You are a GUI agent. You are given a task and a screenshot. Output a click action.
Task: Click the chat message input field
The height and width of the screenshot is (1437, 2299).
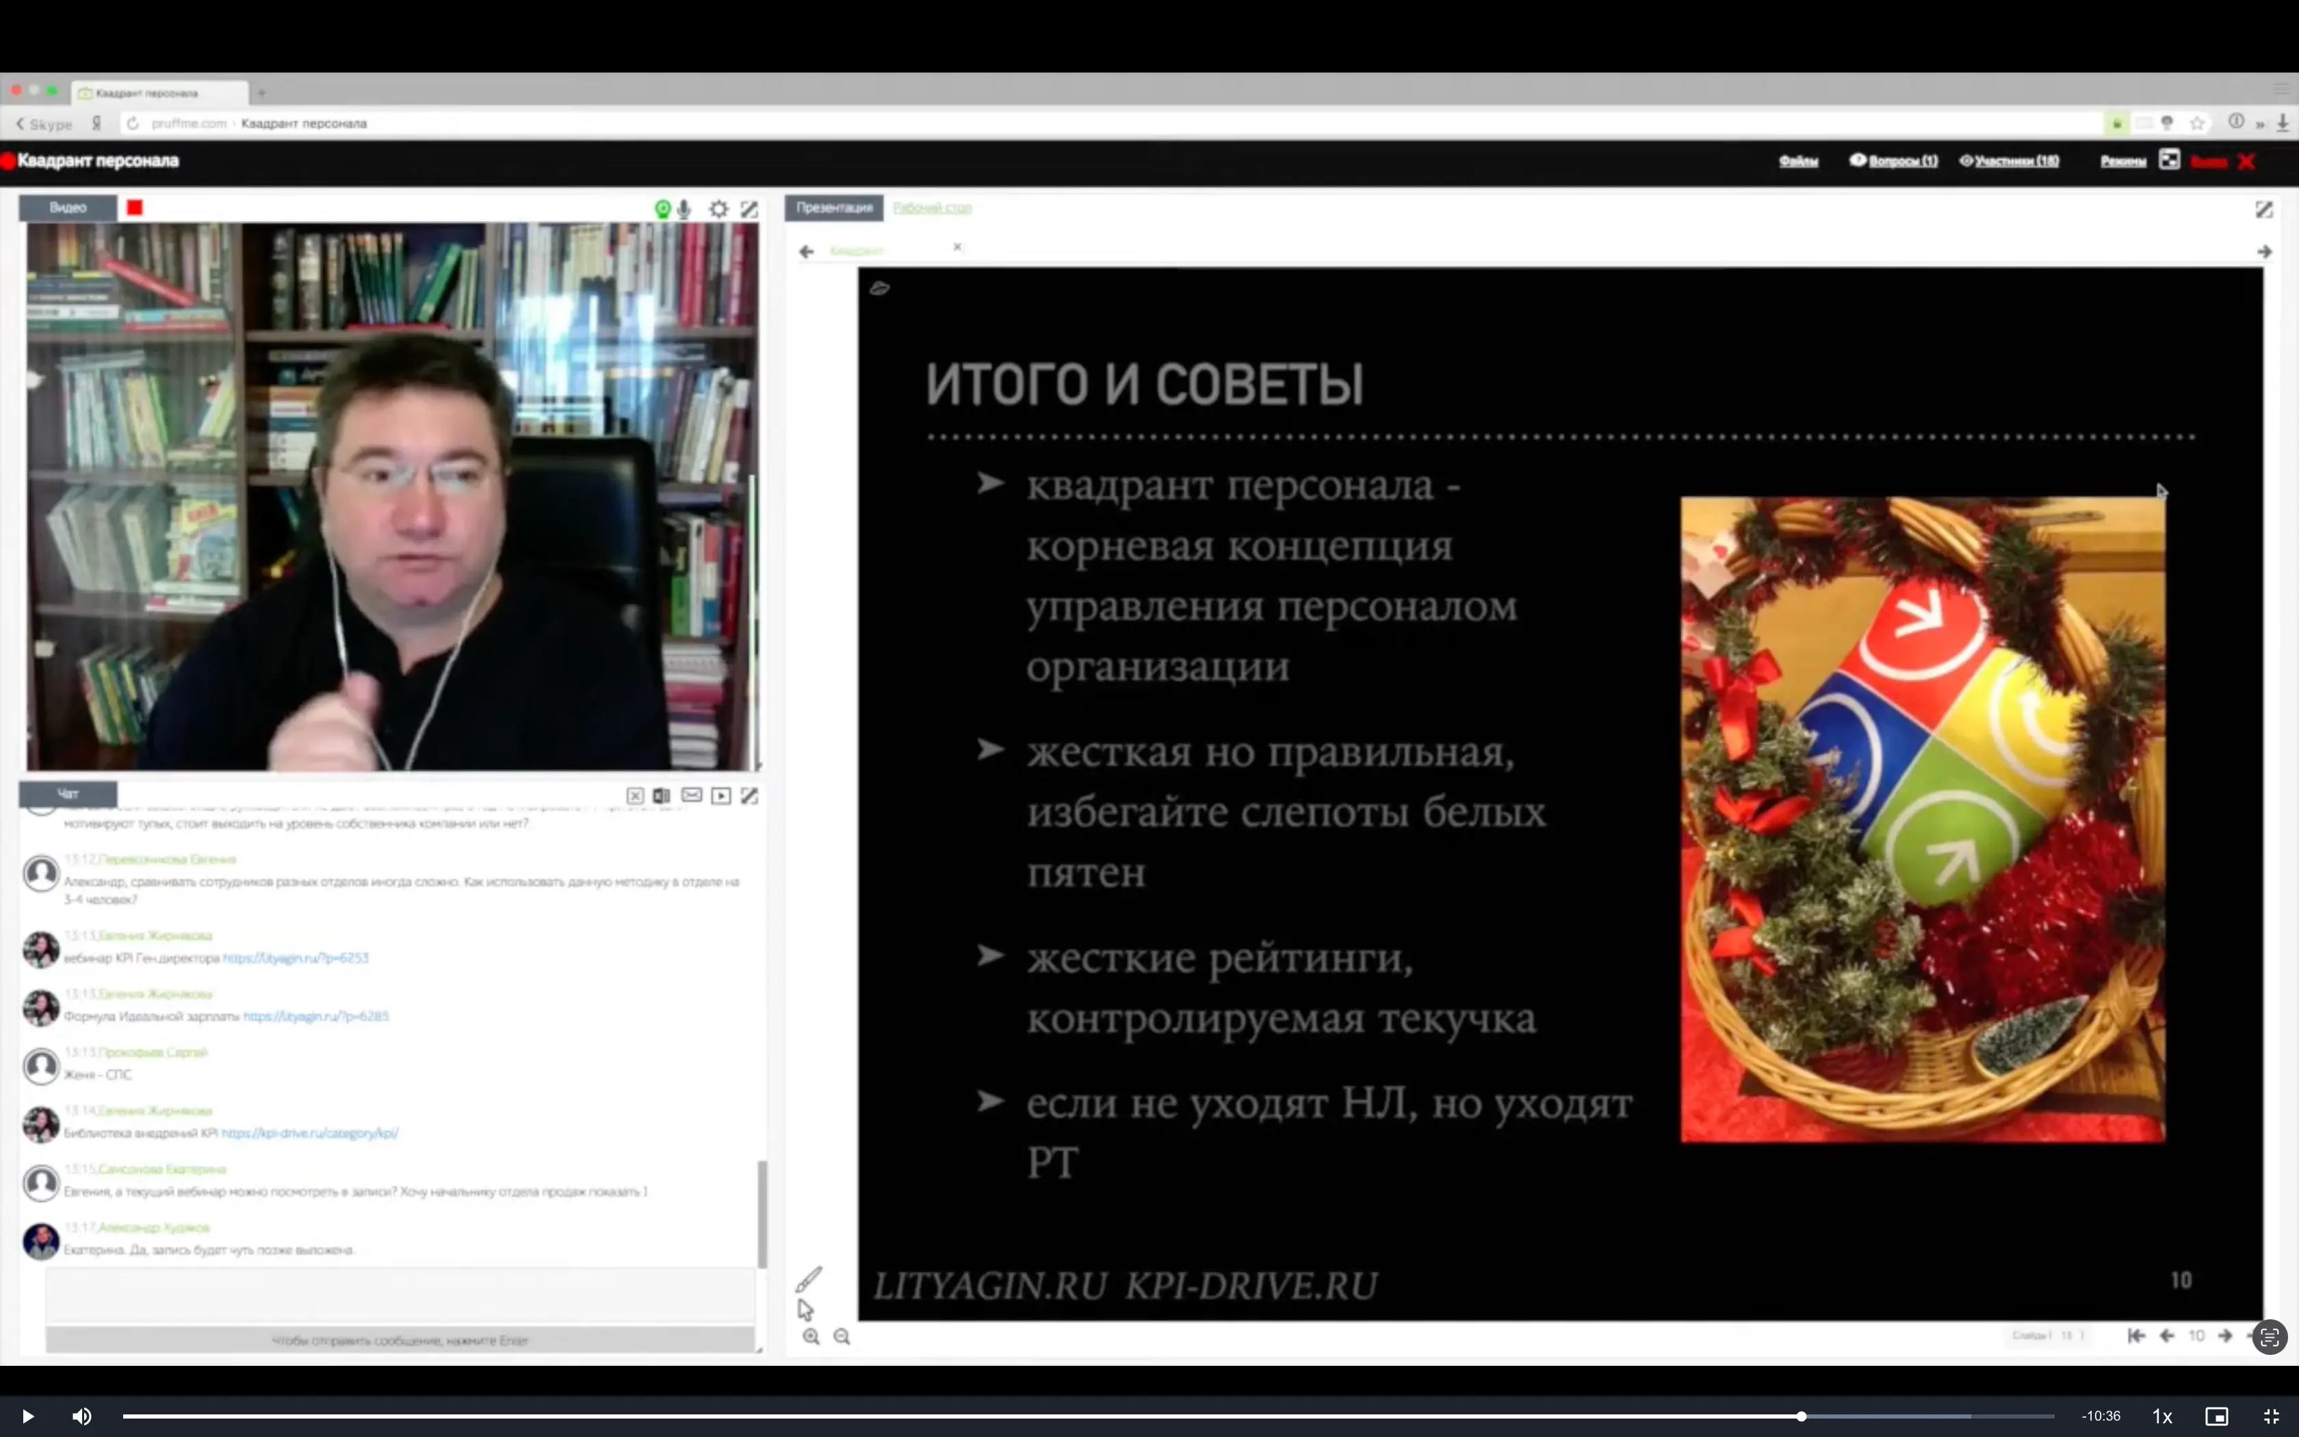point(400,1295)
